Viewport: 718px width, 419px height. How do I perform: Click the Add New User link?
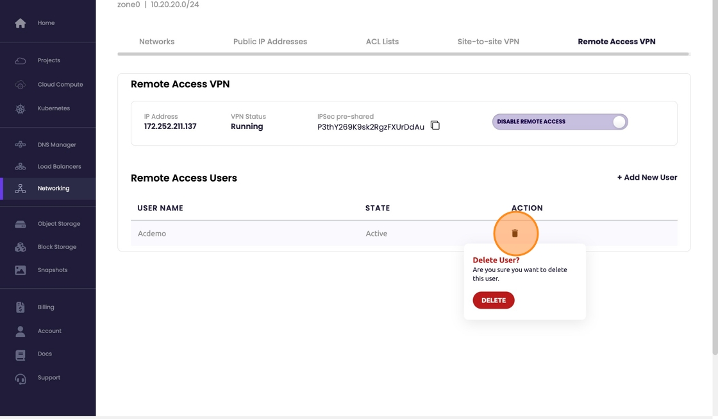pos(647,178)
